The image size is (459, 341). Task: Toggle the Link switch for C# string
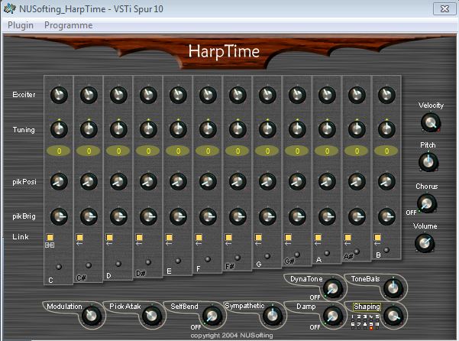click(x=79, y=237)
